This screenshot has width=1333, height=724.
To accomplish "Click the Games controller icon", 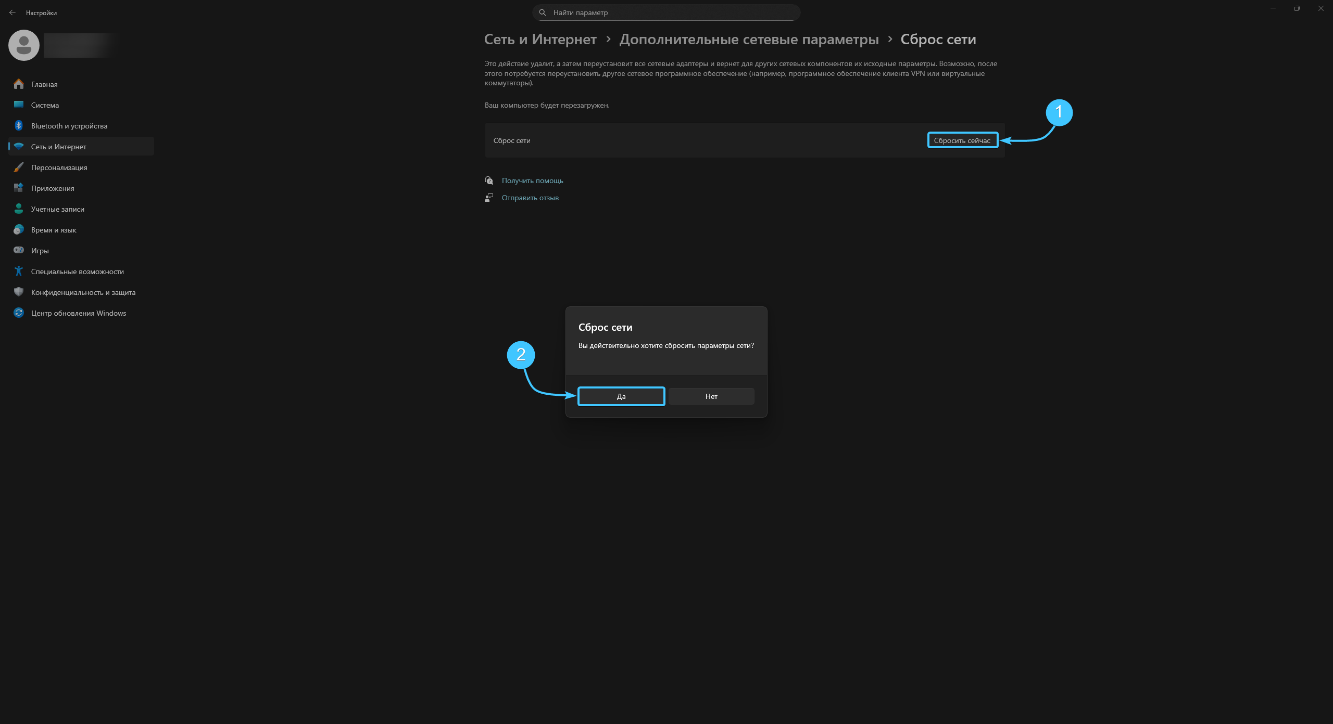I will click(19, 250).
